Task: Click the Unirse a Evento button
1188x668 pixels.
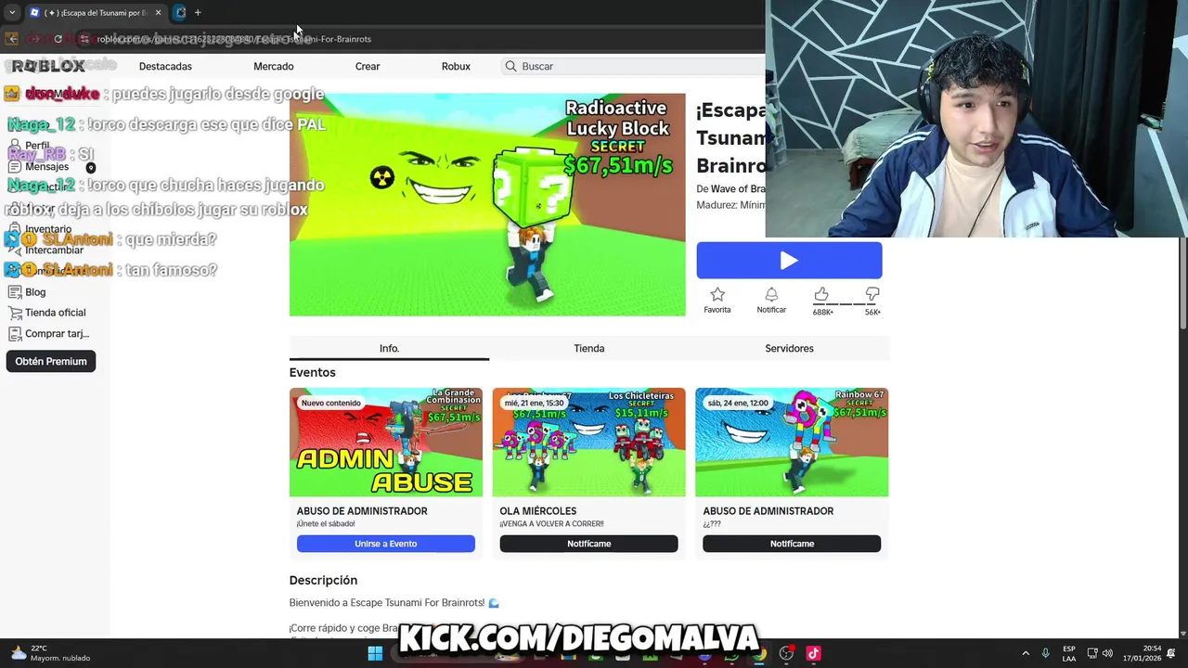Action: [385, 544]
